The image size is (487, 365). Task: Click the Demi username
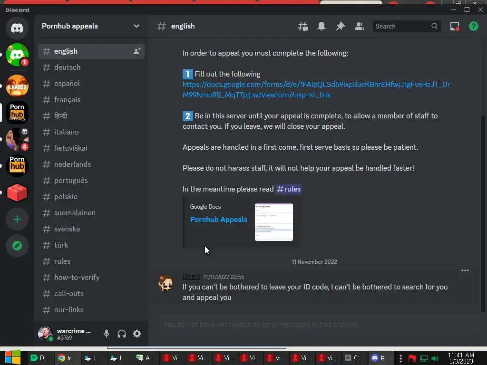tap(191, 276)
